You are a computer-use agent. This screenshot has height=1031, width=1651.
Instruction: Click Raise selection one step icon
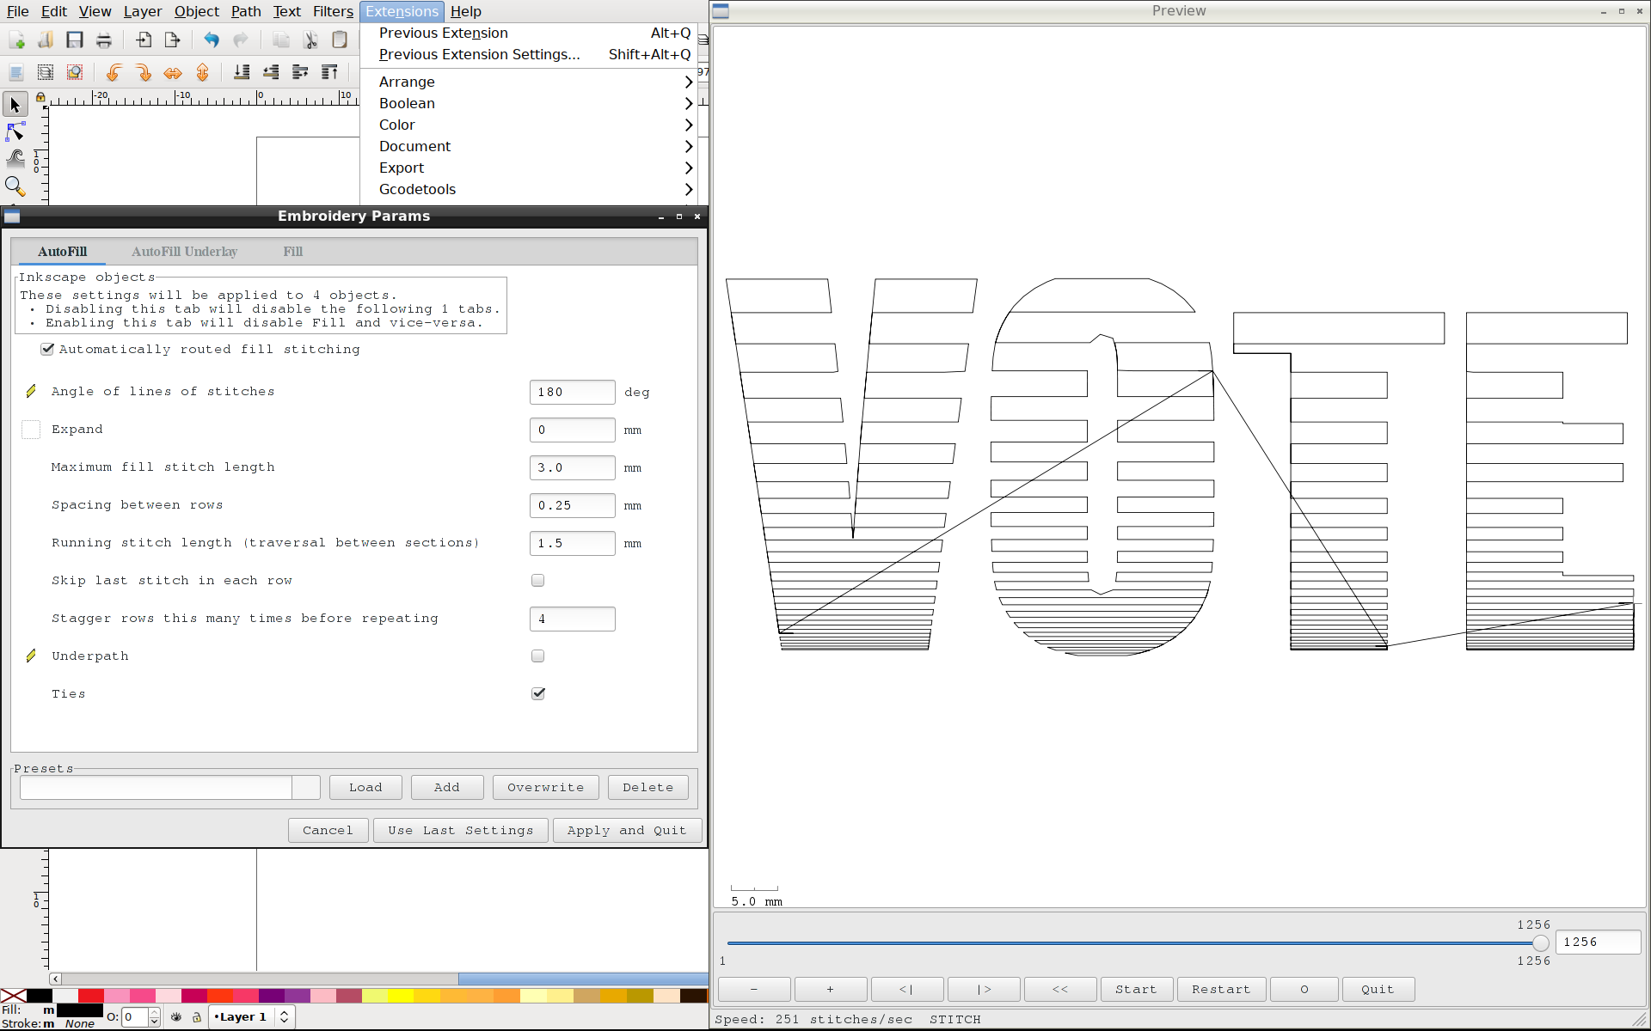300,73
